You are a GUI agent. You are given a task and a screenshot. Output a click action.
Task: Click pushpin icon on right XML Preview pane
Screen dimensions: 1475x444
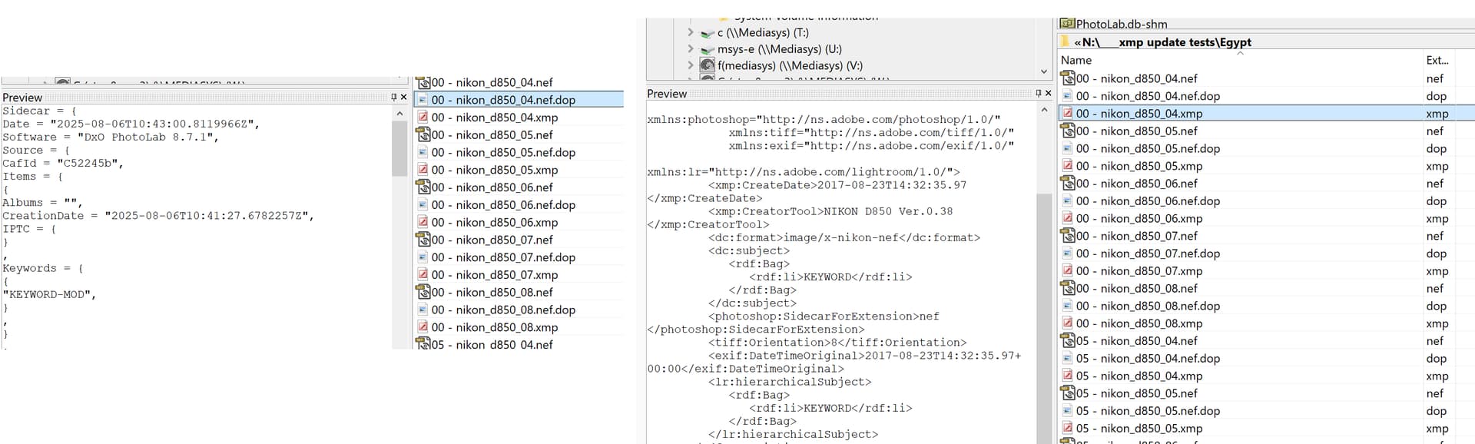pyautogui.click(x=1038, y=94)
